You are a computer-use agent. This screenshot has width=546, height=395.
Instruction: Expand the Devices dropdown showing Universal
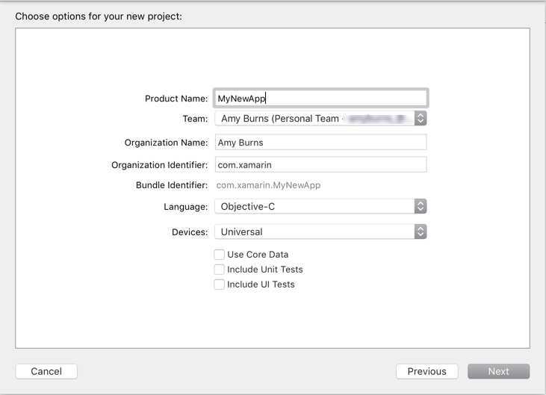[x=320, y=231]
